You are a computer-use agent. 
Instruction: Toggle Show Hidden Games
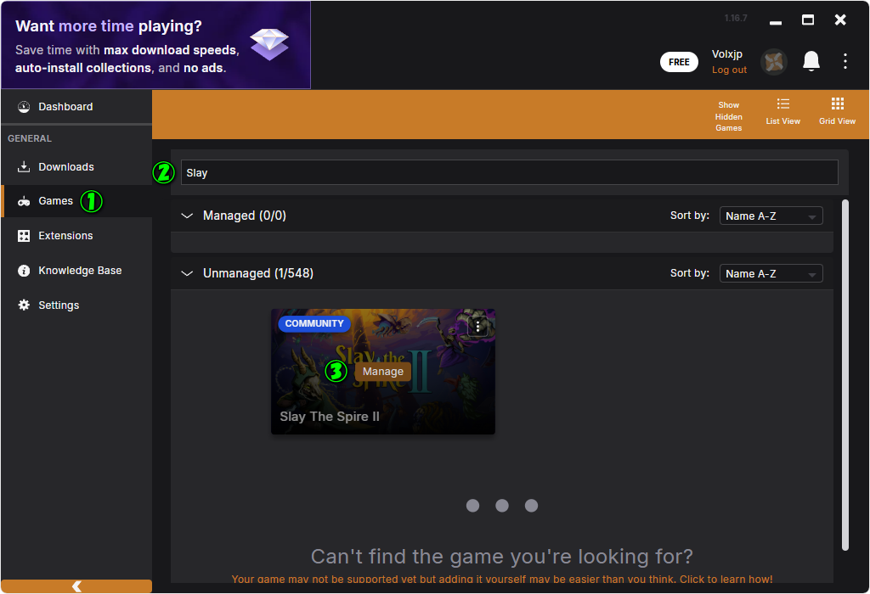coord(728,116)
